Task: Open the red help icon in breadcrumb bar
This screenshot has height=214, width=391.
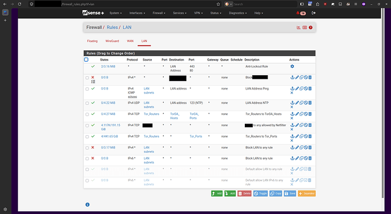Action: (311, 27)
